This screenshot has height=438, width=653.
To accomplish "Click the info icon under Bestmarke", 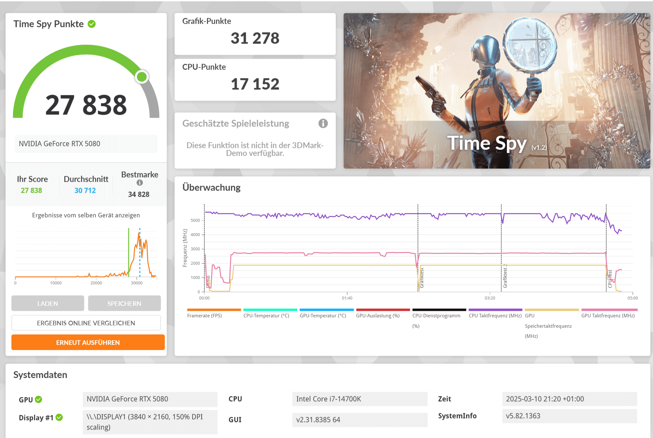I will point(140,183).
